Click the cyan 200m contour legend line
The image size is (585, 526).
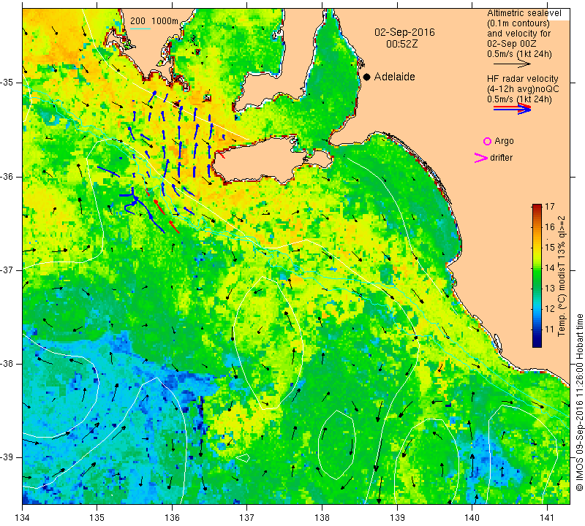point(140,28)
